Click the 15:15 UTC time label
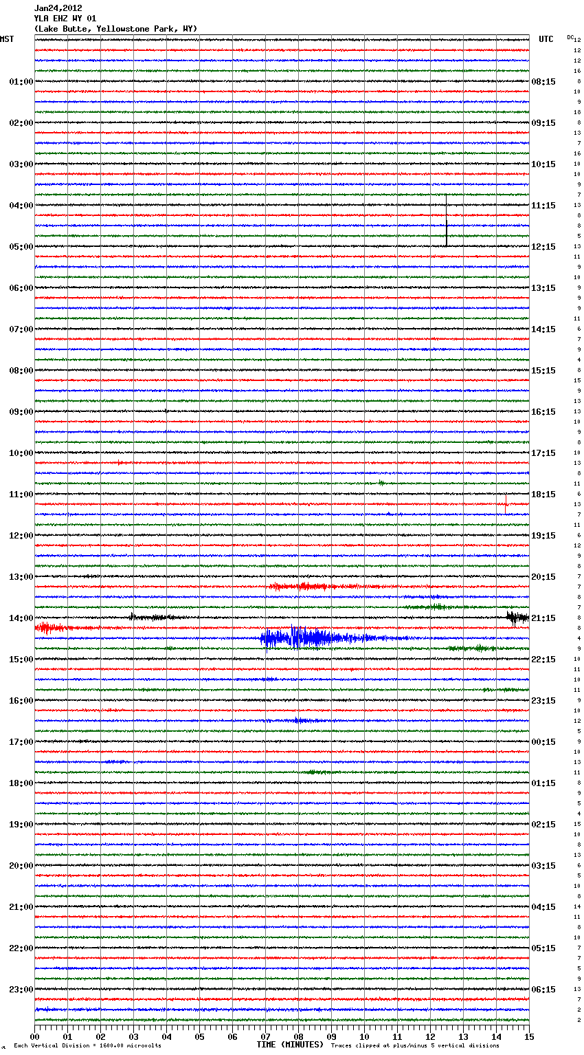 tap(543, 371)
